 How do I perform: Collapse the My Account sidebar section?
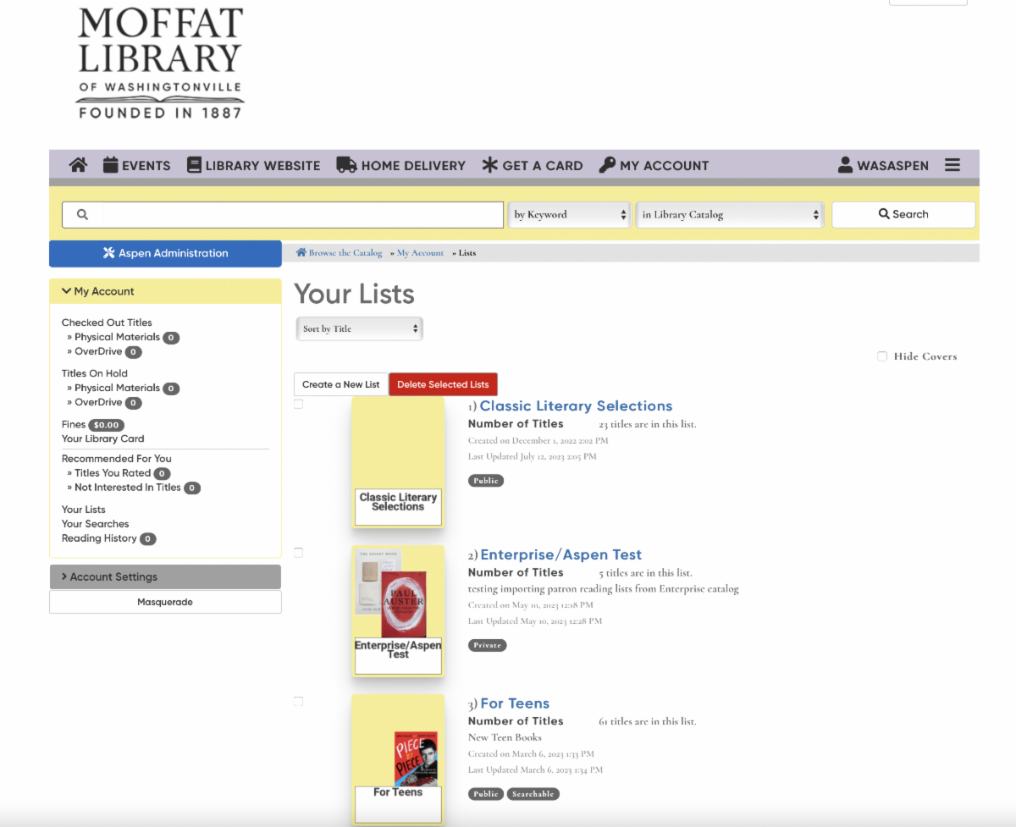[x=165, y=291]
